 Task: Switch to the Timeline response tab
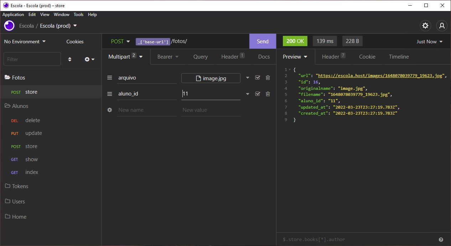[399, 56]
